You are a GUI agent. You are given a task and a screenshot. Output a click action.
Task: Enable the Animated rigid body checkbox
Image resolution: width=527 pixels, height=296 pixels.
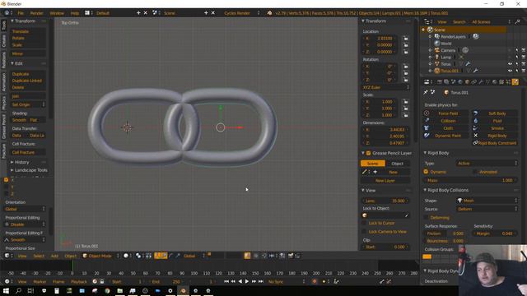(475, 172)
